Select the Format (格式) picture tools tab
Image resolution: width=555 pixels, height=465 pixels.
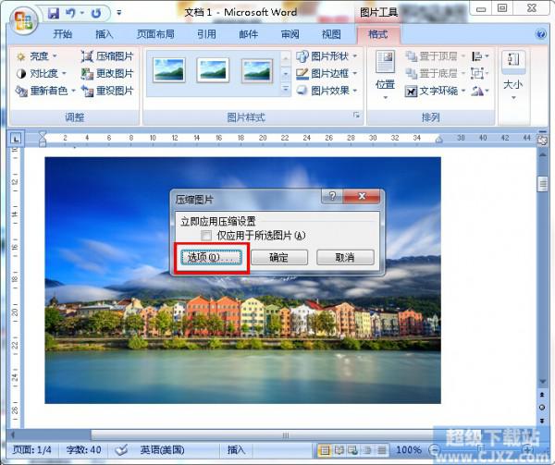coord(378,34)
